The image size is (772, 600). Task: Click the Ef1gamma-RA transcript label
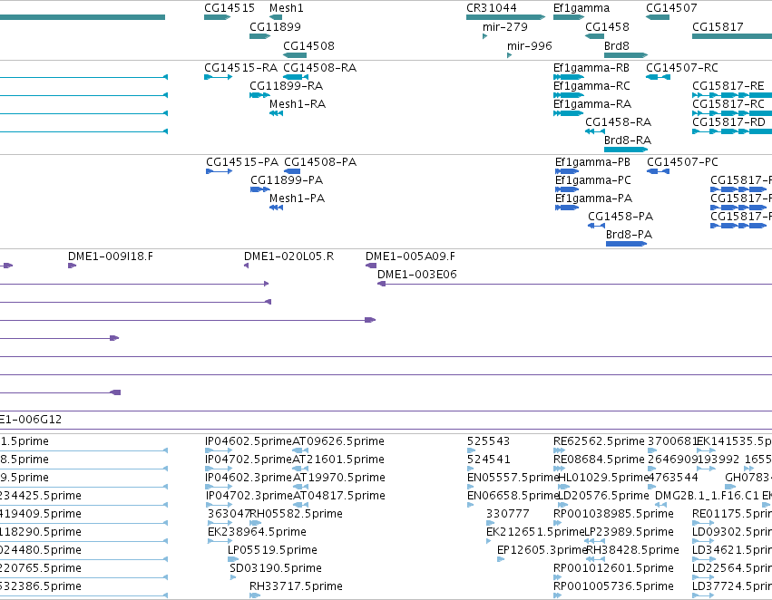[592, 103]
